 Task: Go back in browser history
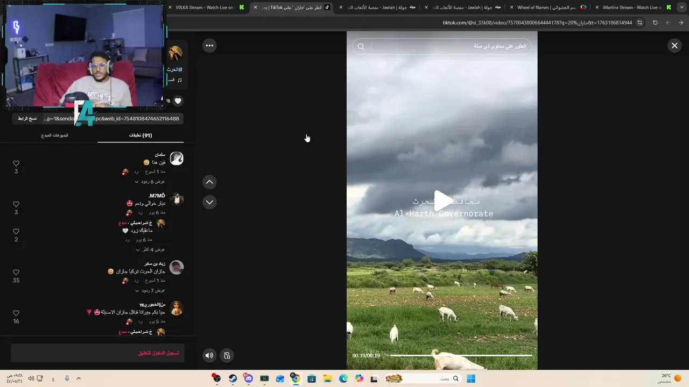click(681, 23)
